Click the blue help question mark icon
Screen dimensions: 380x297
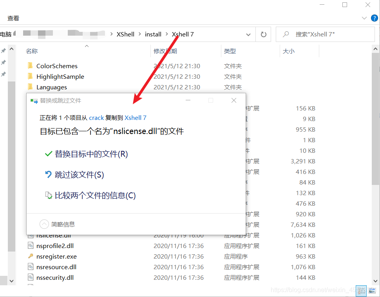[375, 18]
